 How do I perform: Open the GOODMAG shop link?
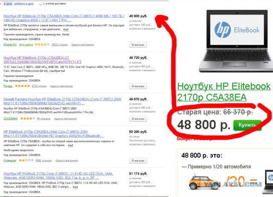point(10,119)
